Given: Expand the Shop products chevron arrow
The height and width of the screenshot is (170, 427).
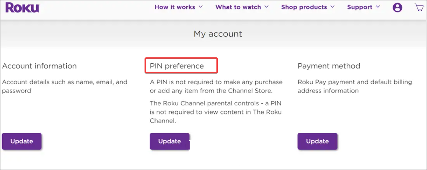Looking at the screenshot, I should pos(332,7).
